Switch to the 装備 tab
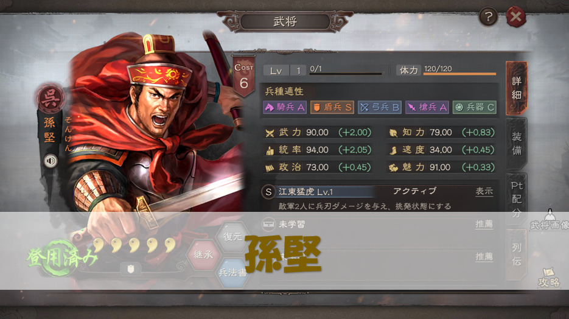Image resolution: width=569 pixels, height=319 pixels. (x=517, y=143)
